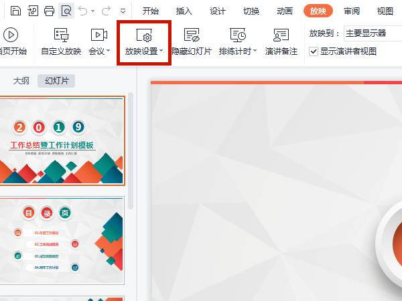Click 排练计时 rehearse timing icon
402x301 pixels.
point(238,35)
